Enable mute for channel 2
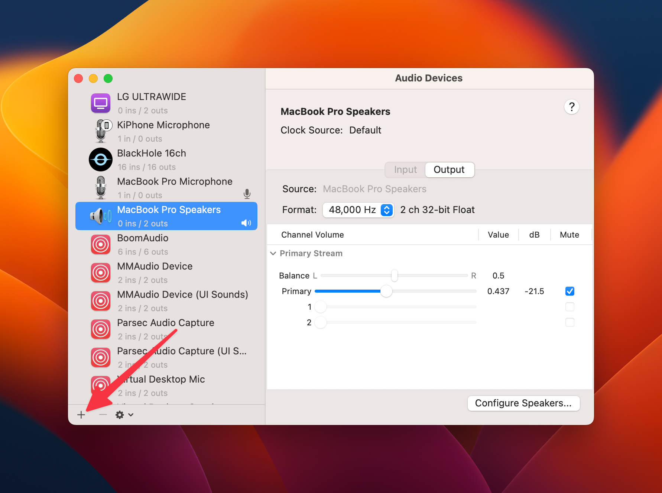The height and width of the screenshot is (493, 662). coord(569,322)
